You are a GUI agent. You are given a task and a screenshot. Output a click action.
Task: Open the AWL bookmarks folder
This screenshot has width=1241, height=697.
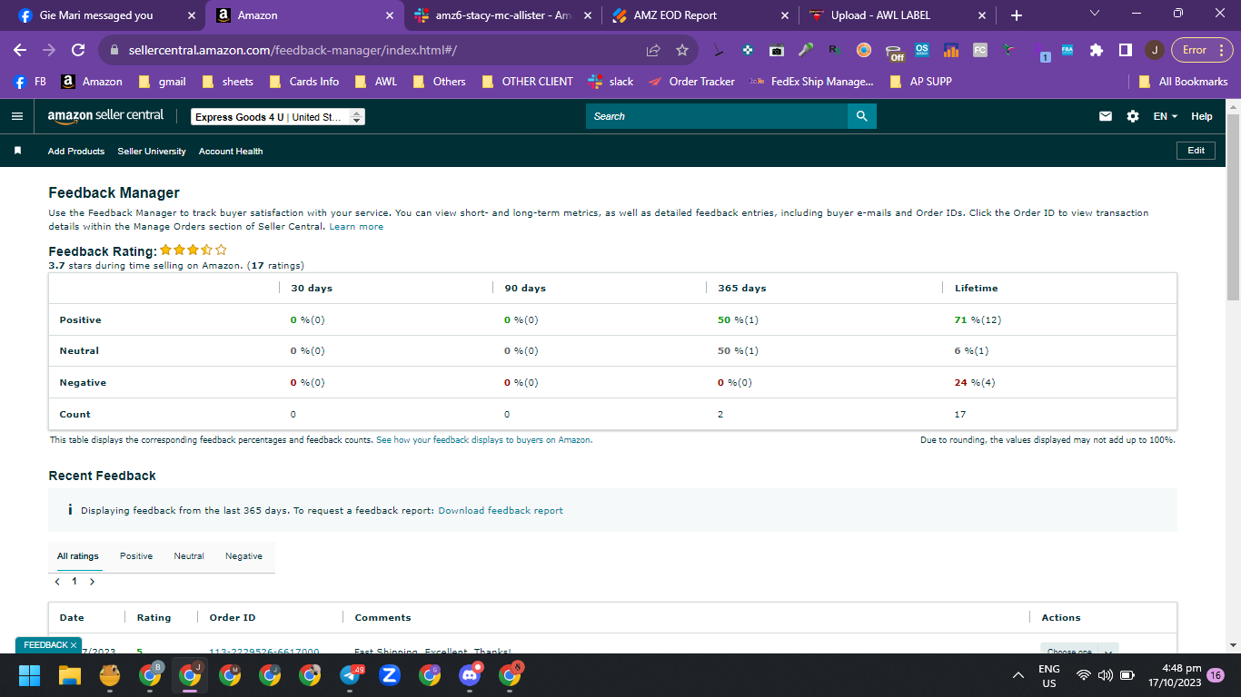(x=376, y=82)
